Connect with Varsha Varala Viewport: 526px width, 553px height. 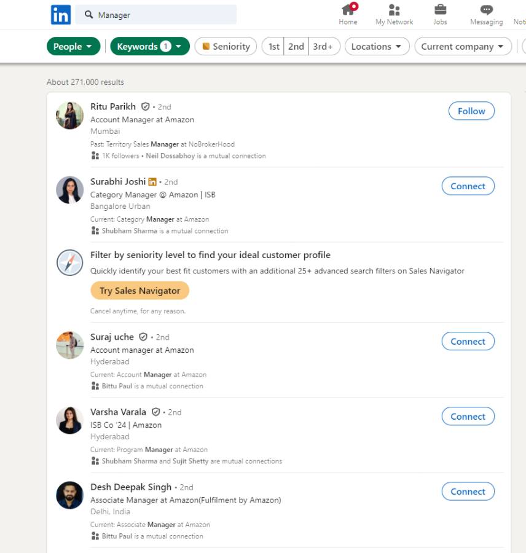(x=468, y=417)
